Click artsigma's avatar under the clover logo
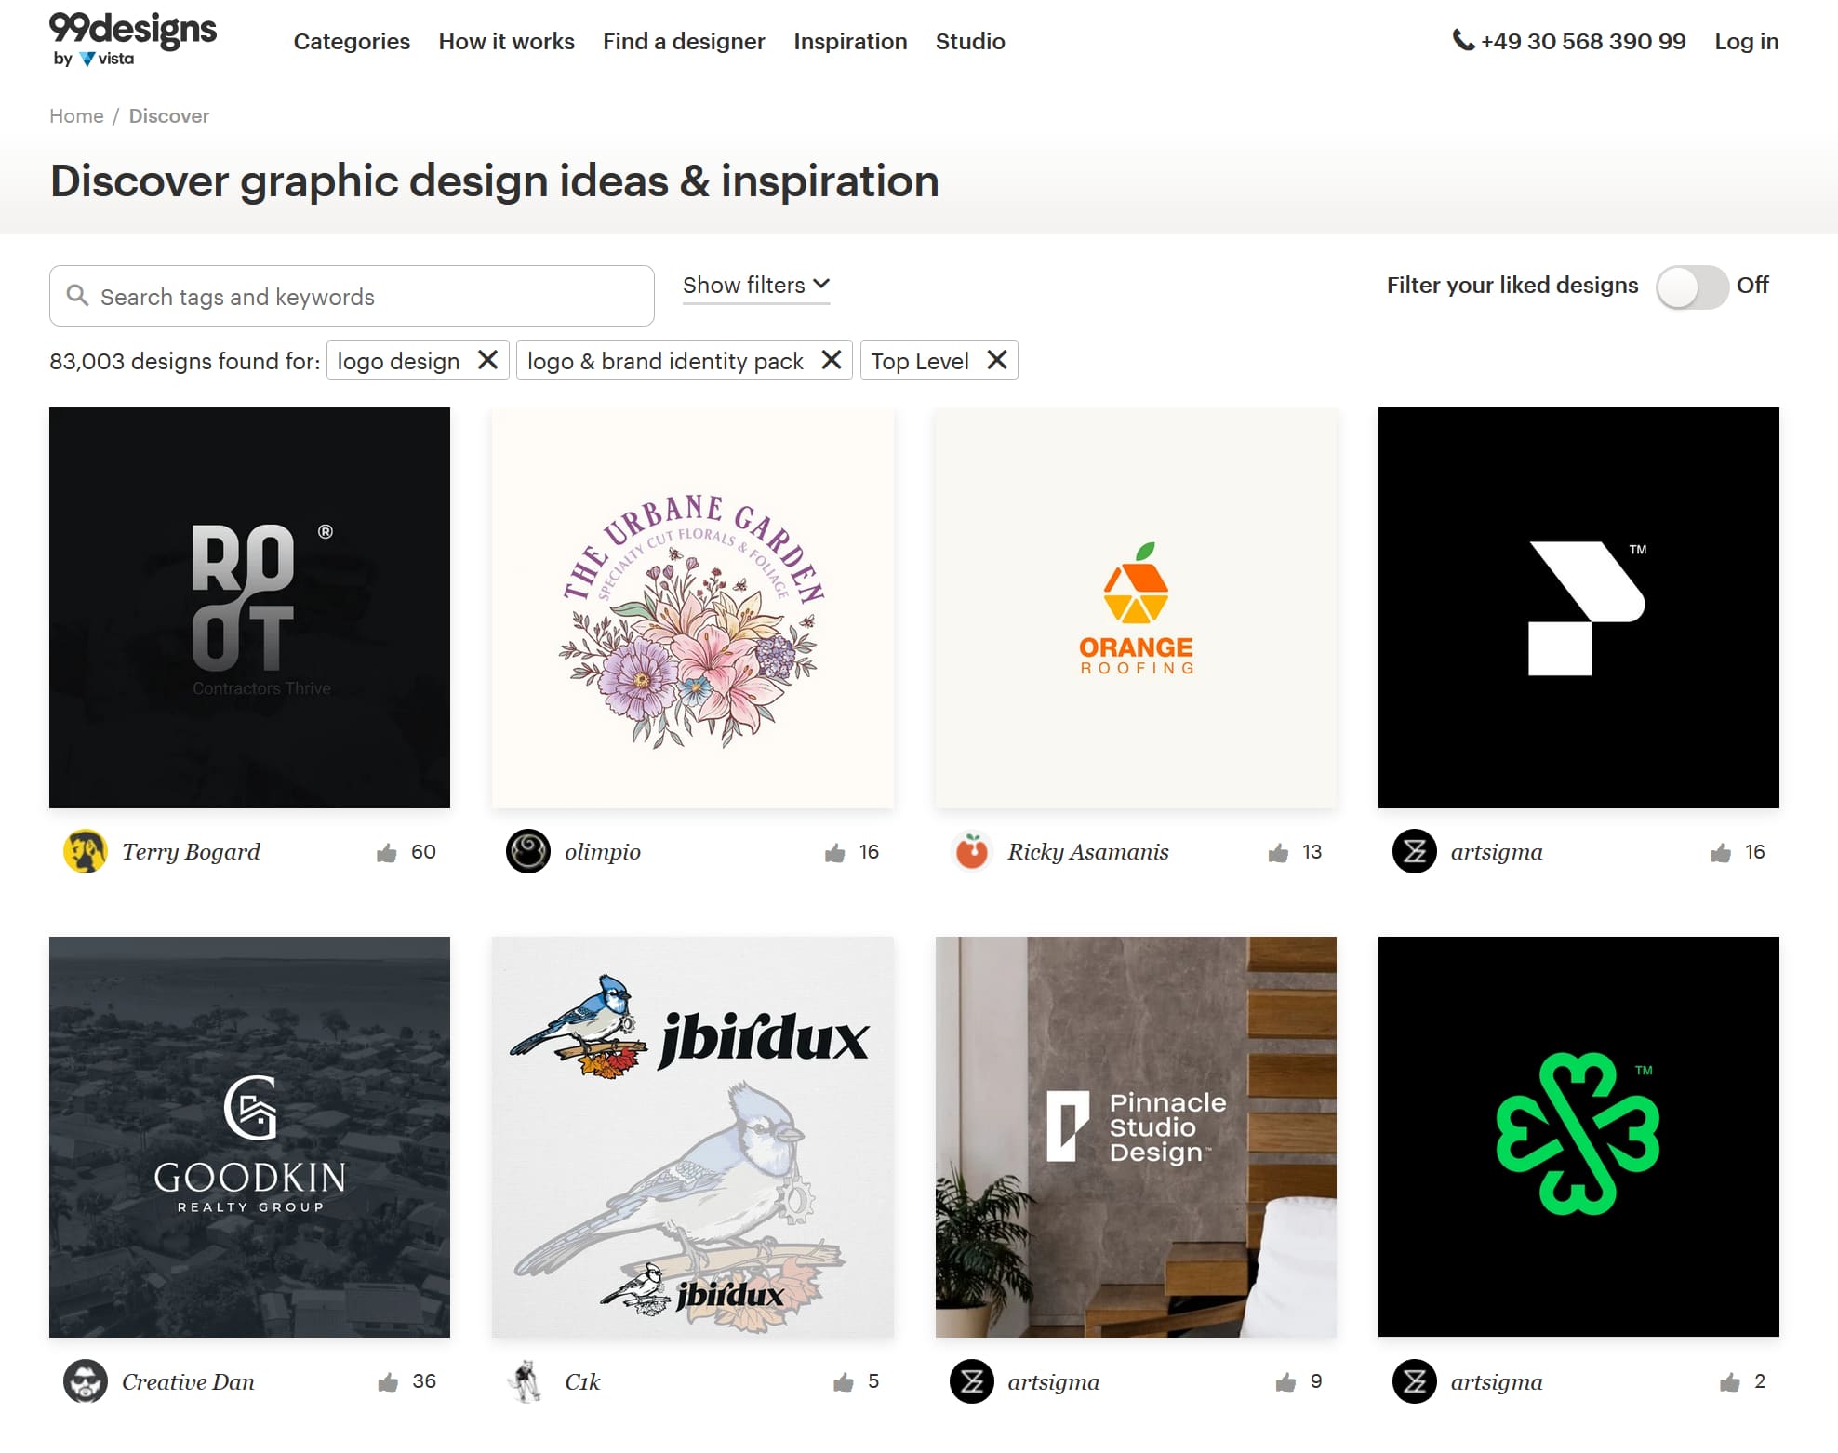Screen dimensions: 1838x1453 (1414, 1381)
